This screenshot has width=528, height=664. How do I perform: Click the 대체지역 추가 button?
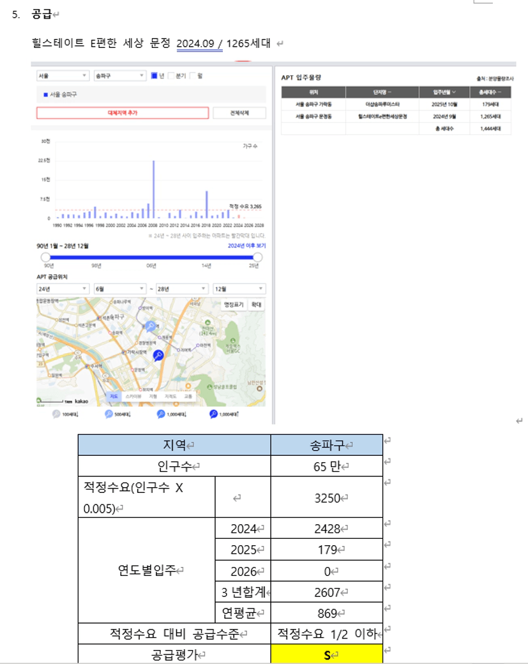tap(123, 112)
